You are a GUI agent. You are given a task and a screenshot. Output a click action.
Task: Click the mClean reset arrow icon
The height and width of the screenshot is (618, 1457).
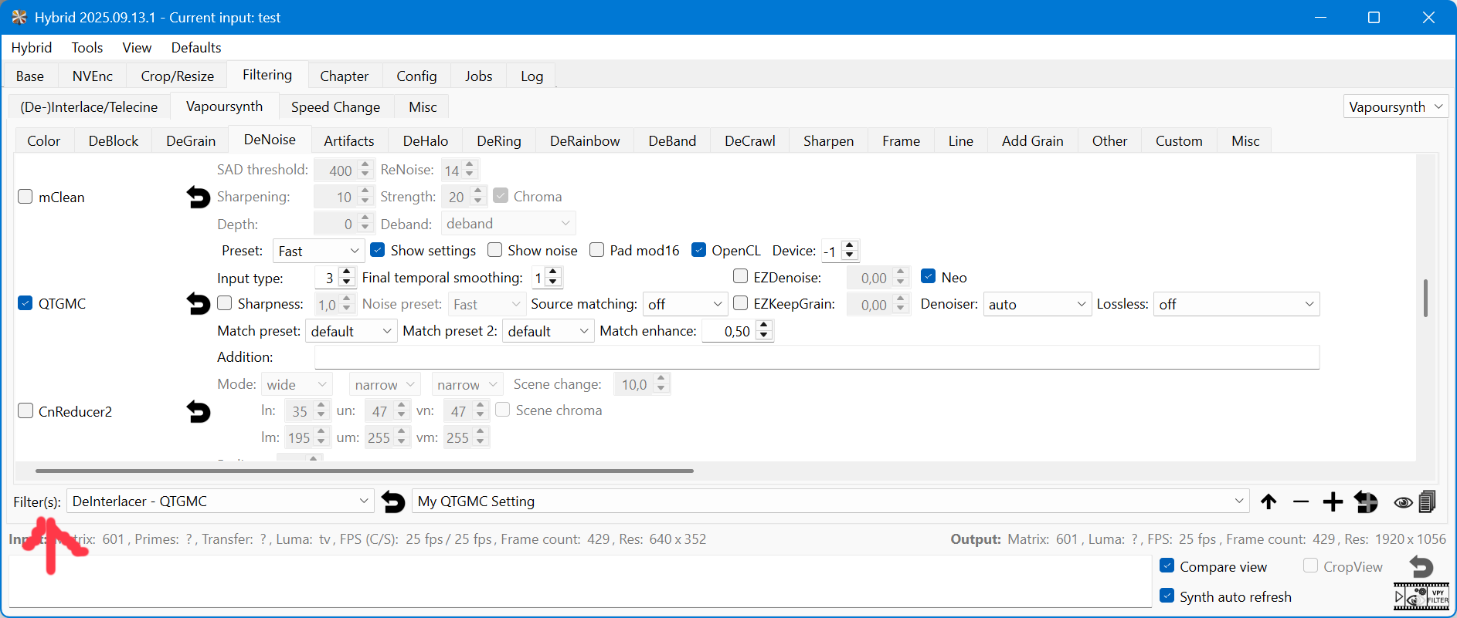click(198, 198)
